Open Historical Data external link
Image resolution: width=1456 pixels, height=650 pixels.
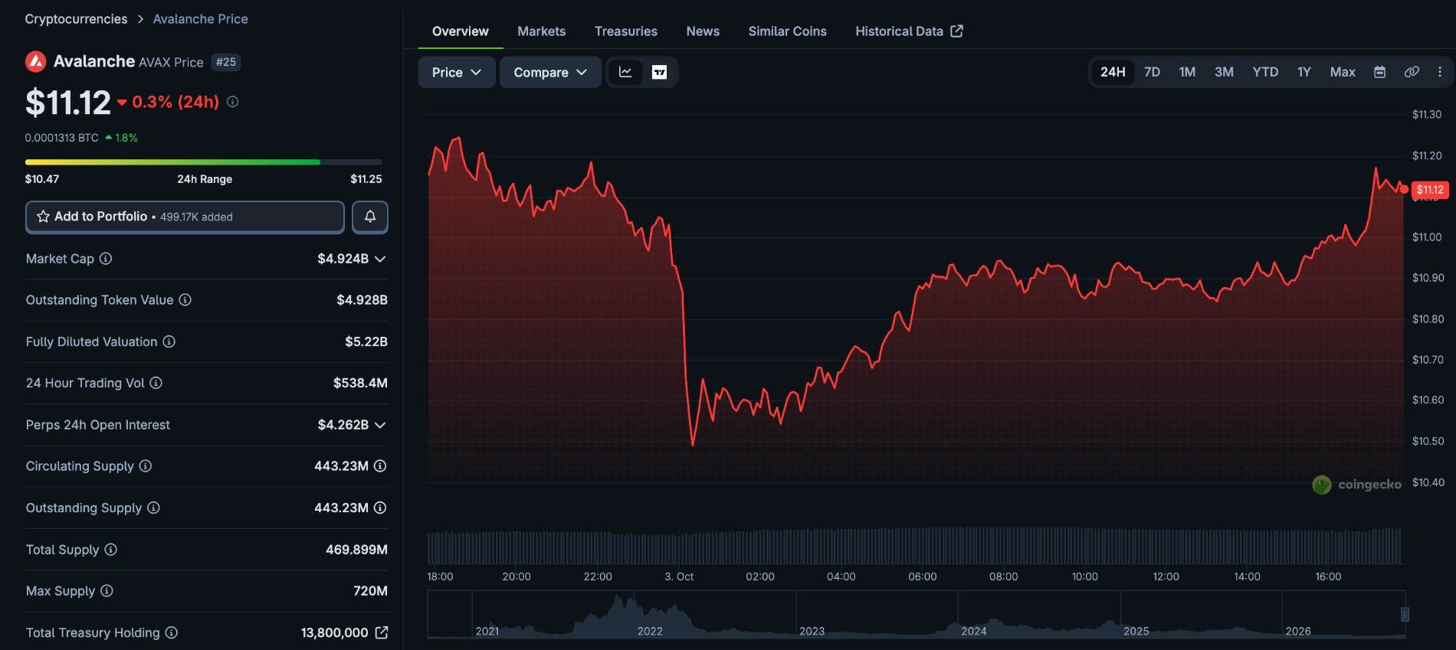(x=909, y=31)
